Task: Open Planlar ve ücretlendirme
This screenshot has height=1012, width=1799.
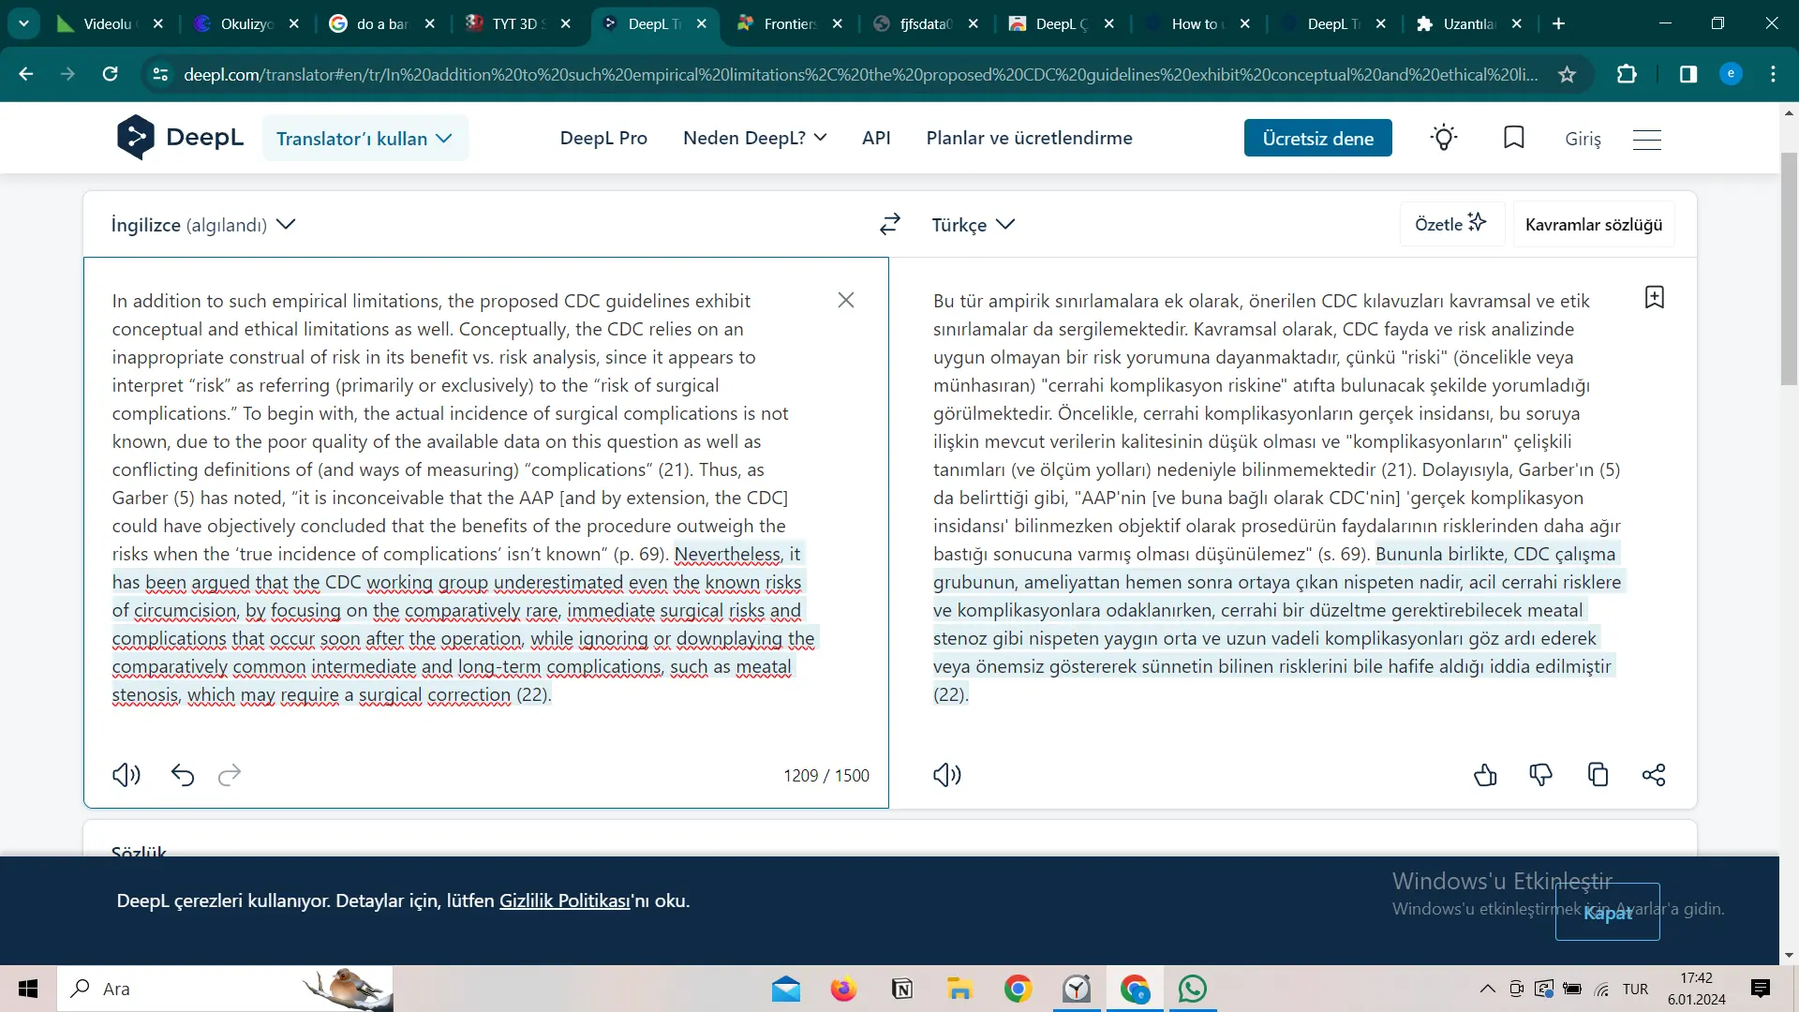Action: 1029,138
